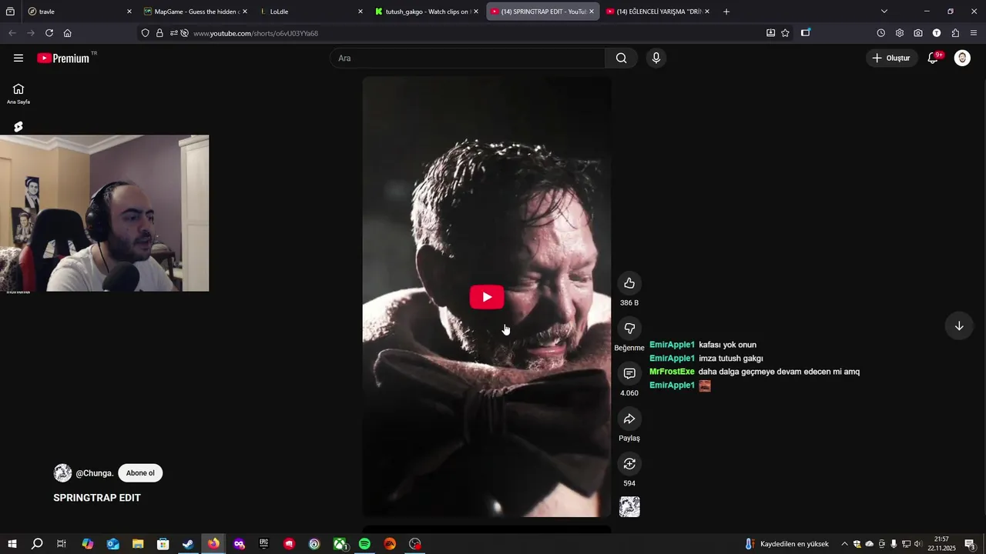Open Spotify from the taskbar
Image resolution: width=986 pixels, height=554 pixels.
click(x=364, y=544)
